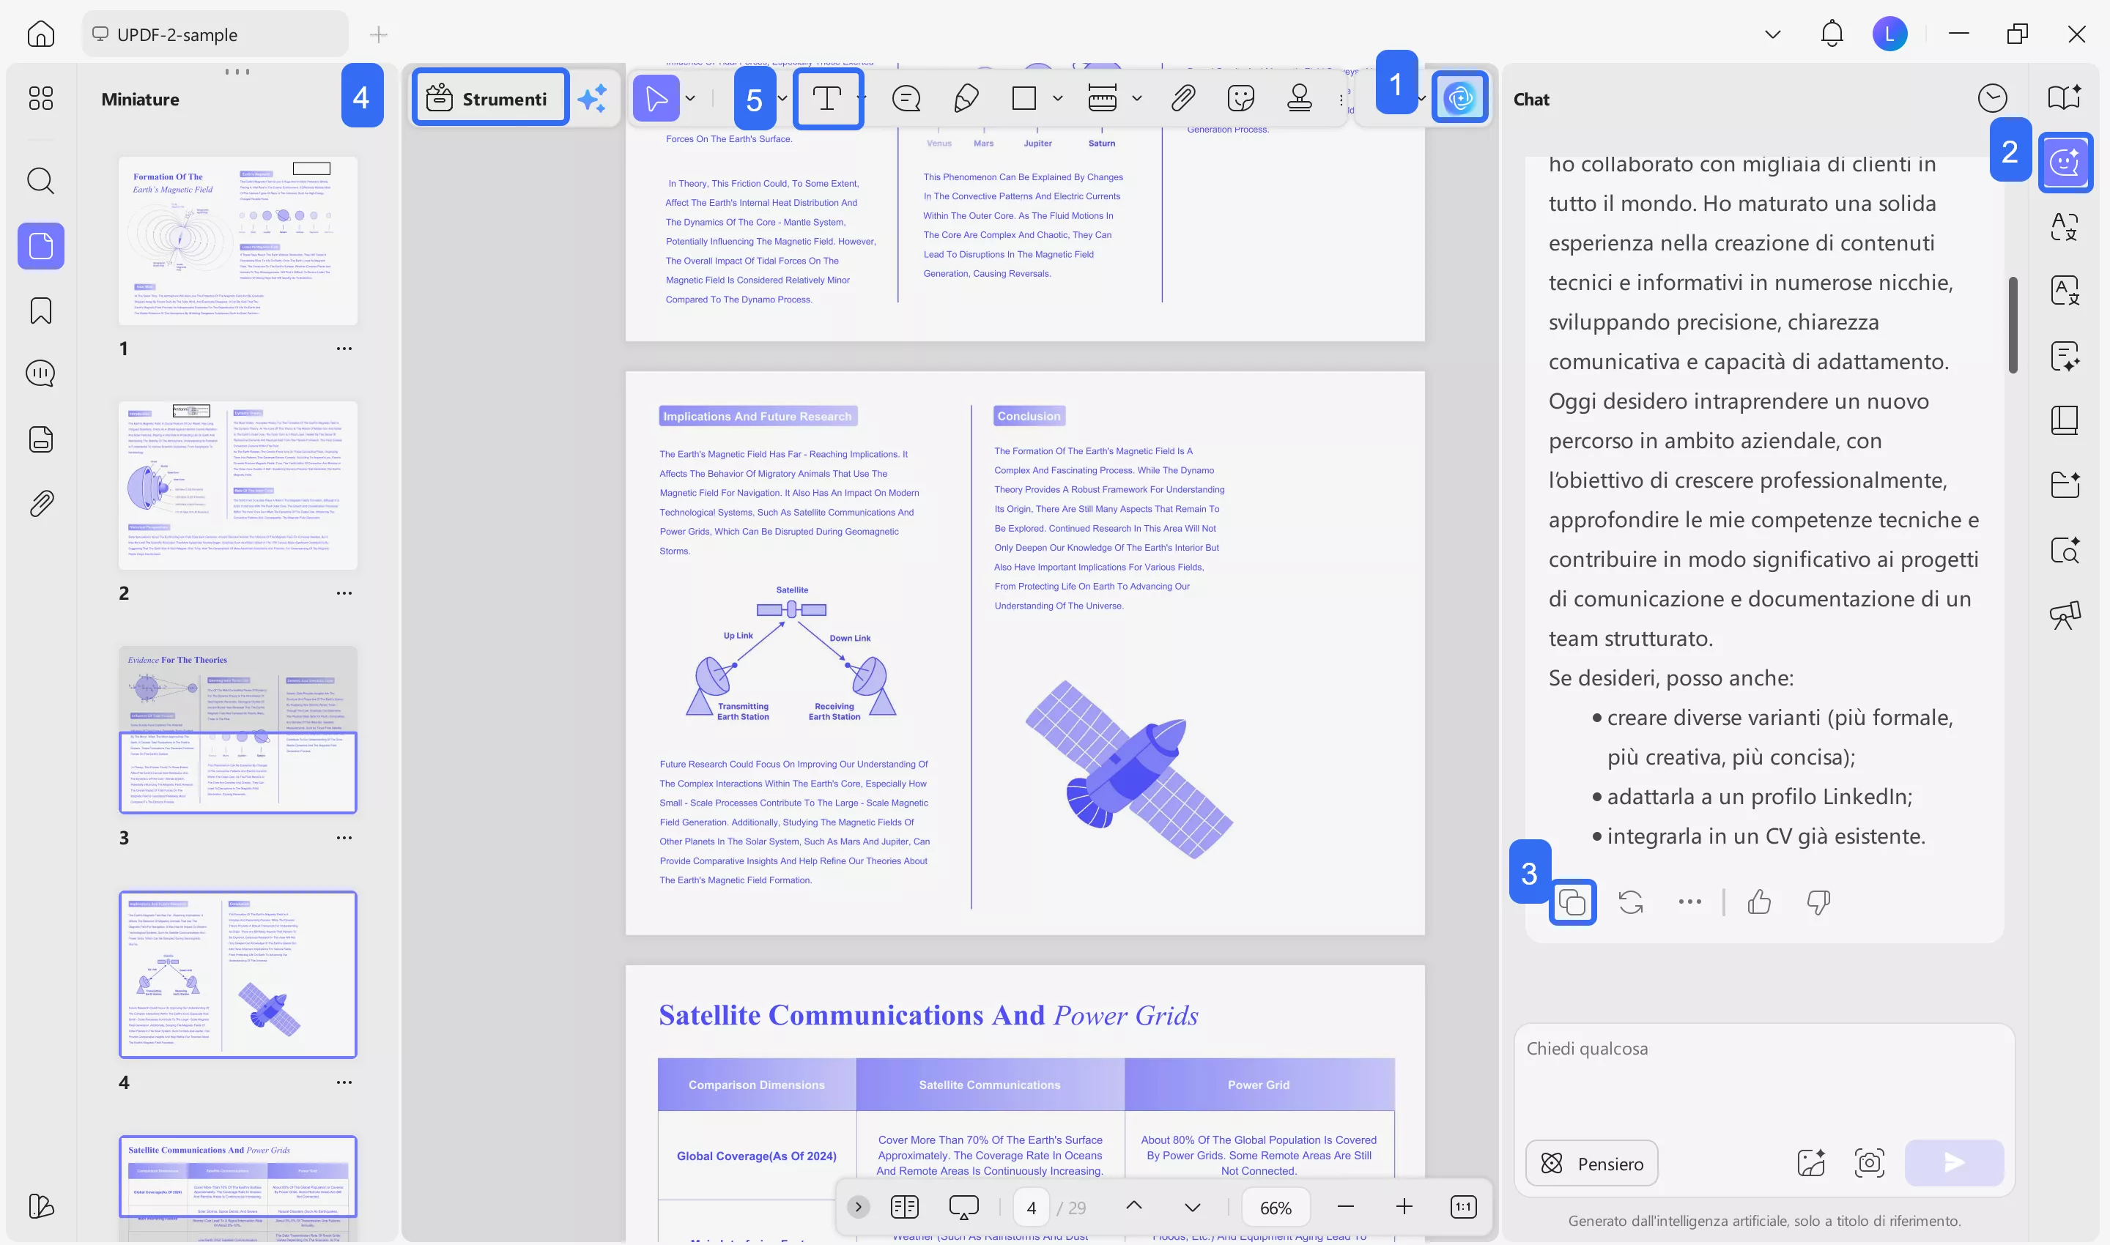Toggle the Pensiero thinking mode
This screenshot has height=1245, width=2110.
click(1591, 1164)
